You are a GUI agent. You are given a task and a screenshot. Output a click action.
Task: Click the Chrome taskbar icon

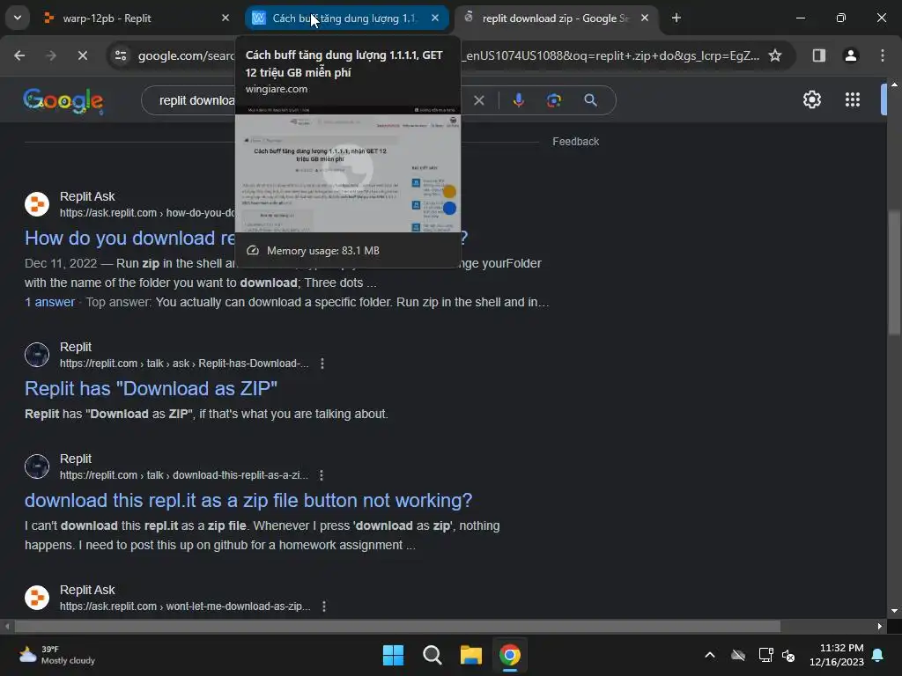[510, 655]
